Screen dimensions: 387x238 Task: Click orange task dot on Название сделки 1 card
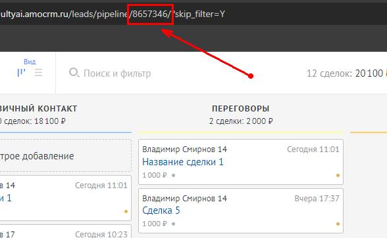338,175
